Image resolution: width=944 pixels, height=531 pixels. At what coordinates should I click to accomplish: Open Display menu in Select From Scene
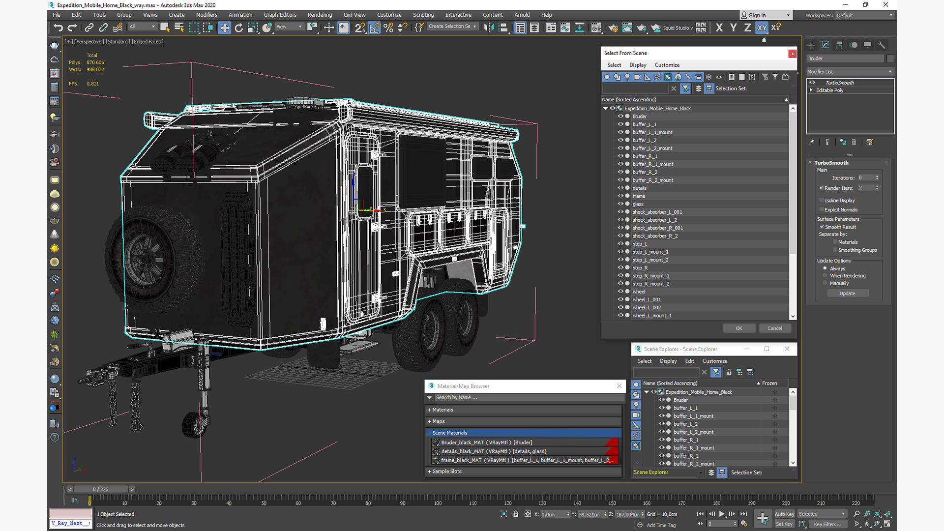(638, 65)
